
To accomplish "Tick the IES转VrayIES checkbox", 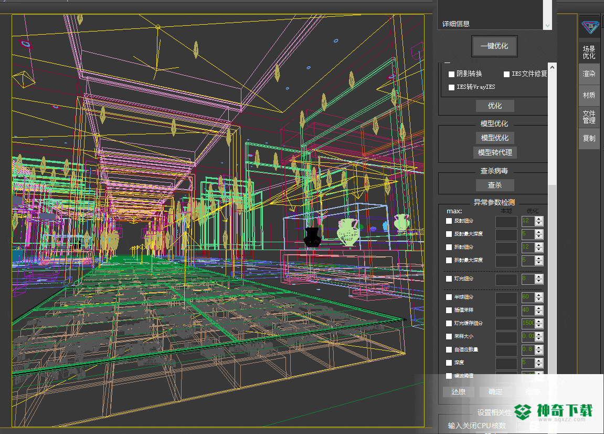I will coord(451,87).
